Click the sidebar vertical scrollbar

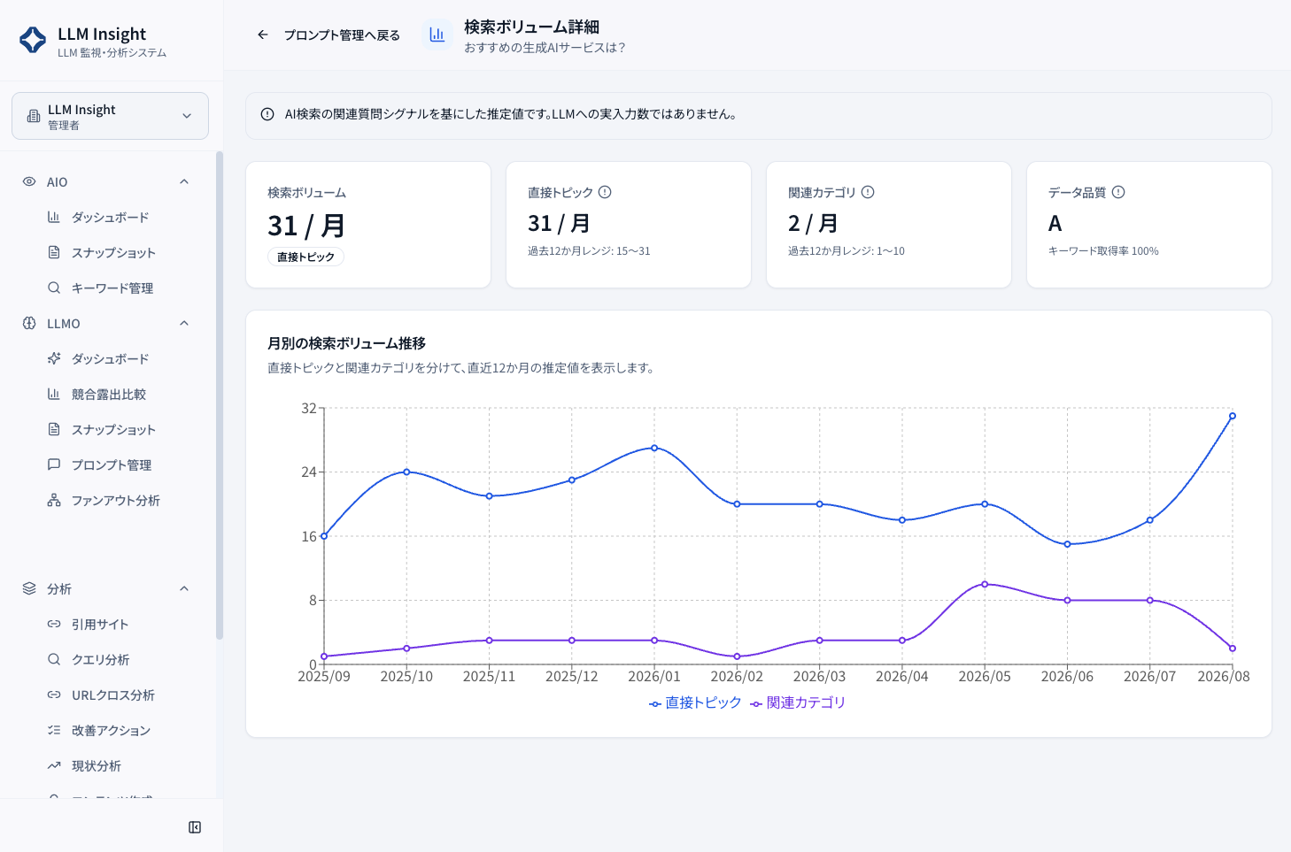point(220,395)
